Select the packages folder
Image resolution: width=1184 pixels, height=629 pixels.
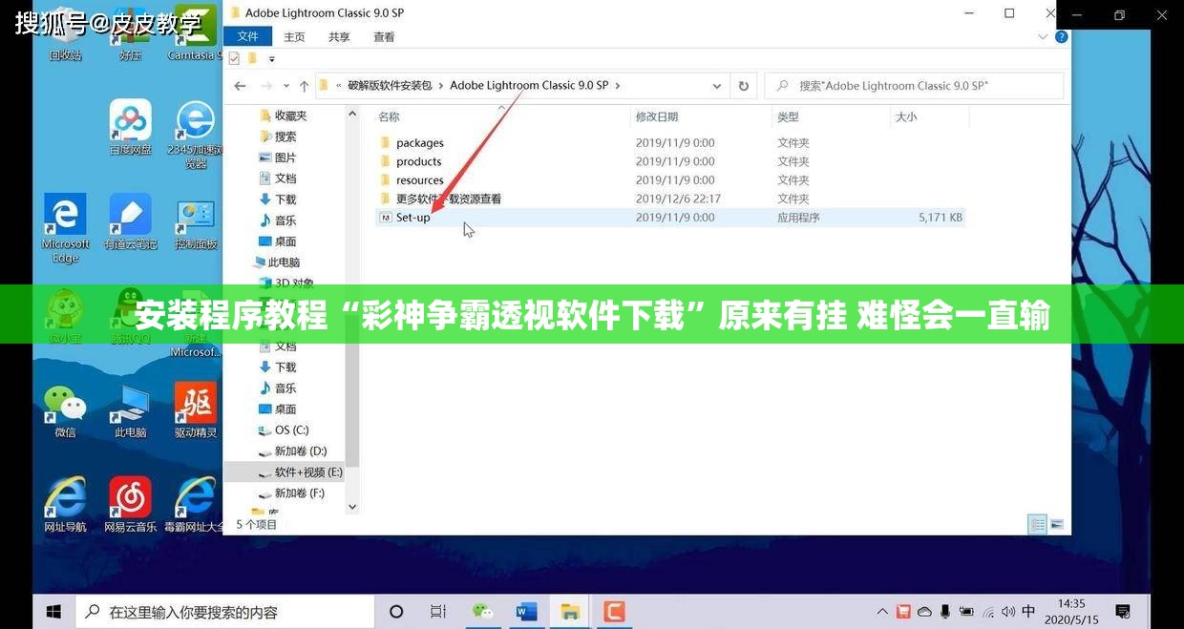pyautogui.click(x=420, y=143)
